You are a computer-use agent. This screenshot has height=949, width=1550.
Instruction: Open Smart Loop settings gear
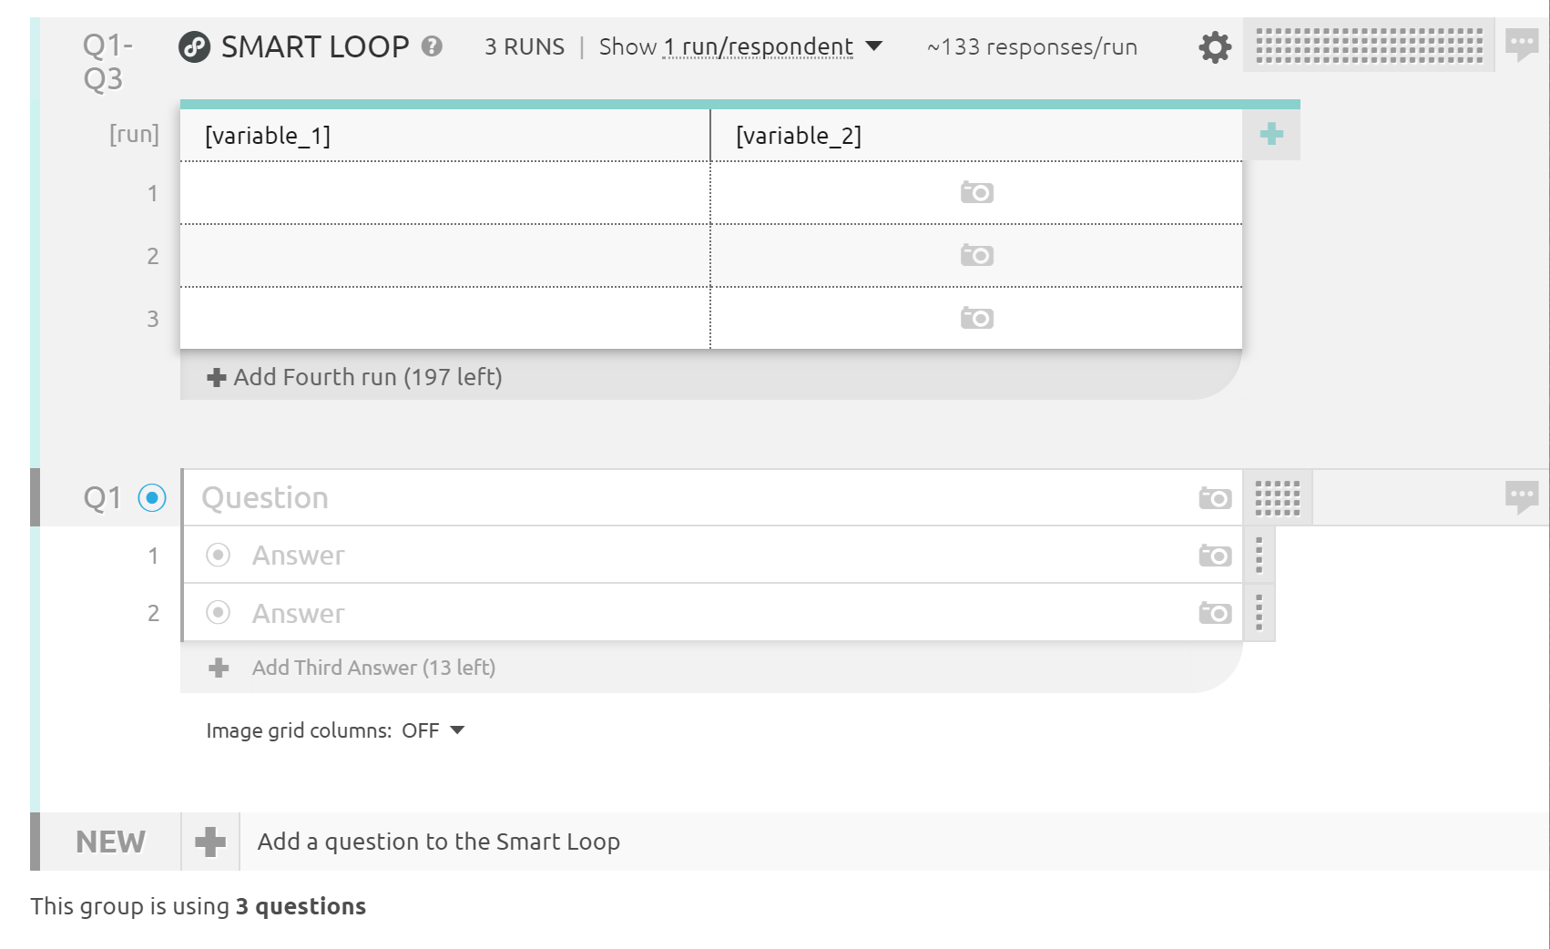tap(1214, 47)
